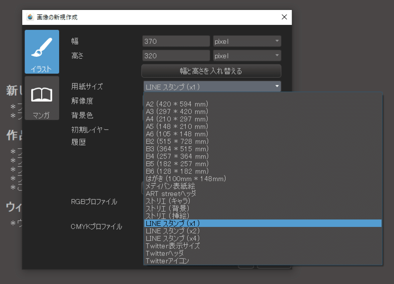Collapse the 用紙サイズ combo box
The width and height of the screenshot is (394, 284).
pos(212,87)
